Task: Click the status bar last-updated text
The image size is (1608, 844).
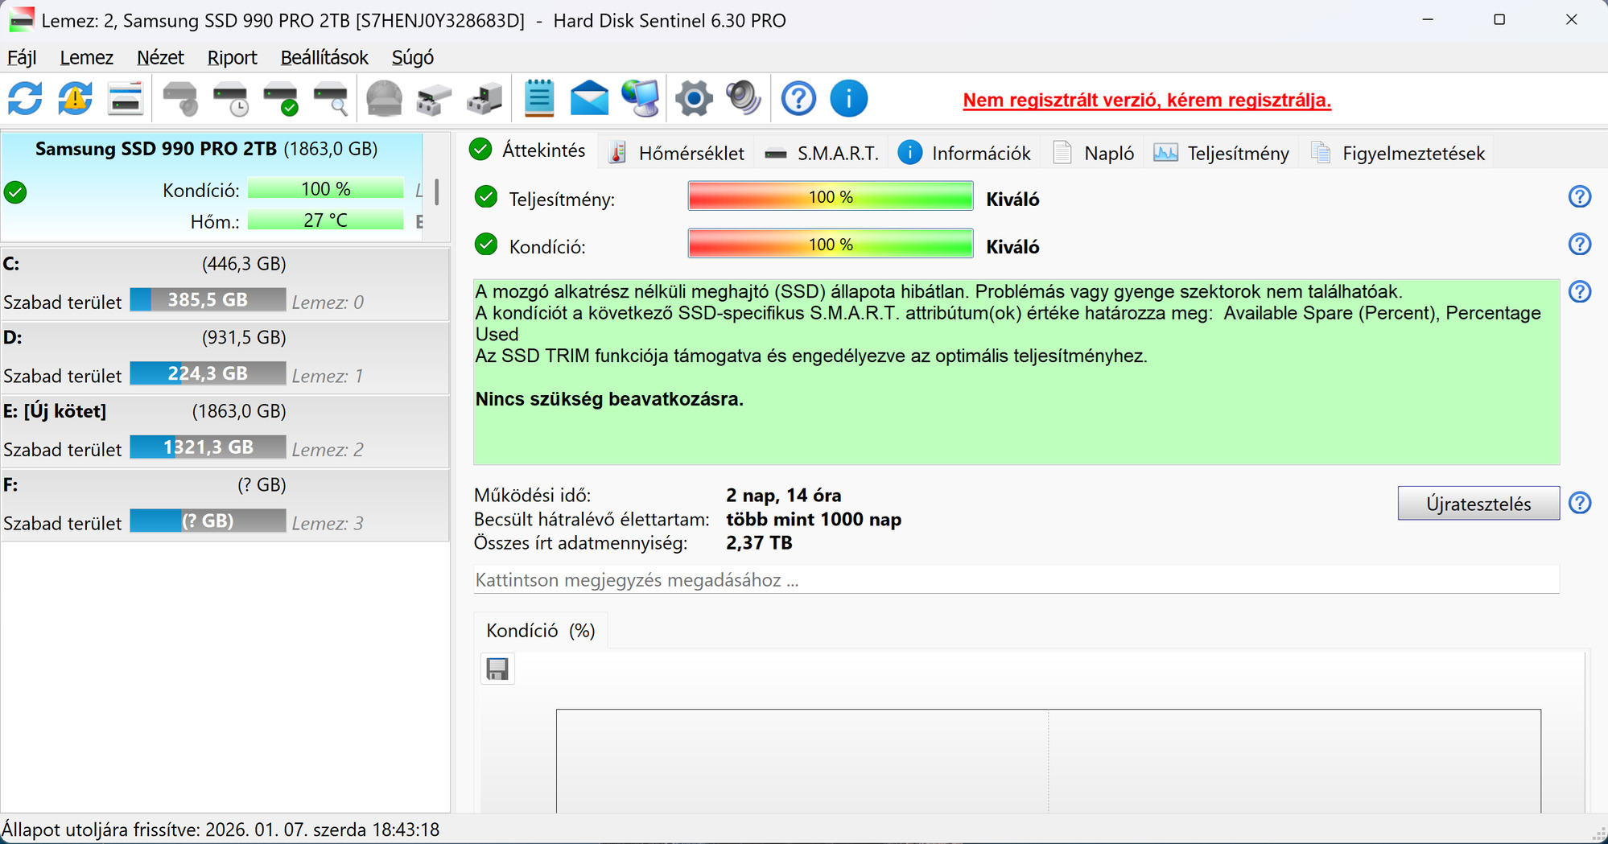Action: click(221, 830)
